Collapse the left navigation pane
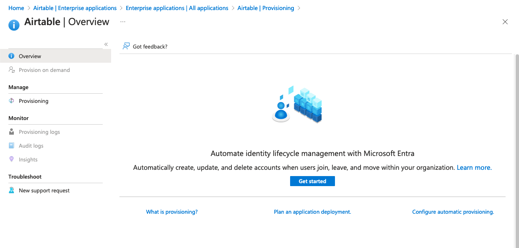The height and width of the screenshot is (248, 519). pos(106,44)
